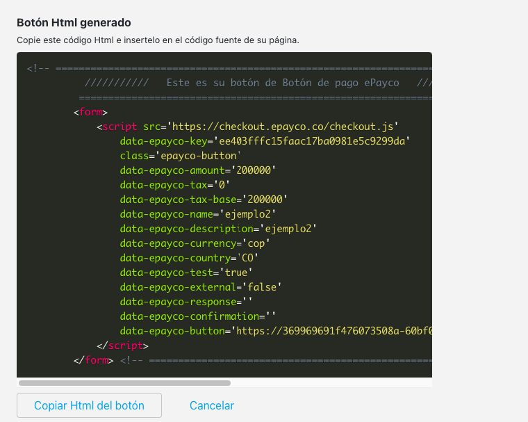Click the data-epayco-key line
528x422 pixels.
click(x=265, y=141)
